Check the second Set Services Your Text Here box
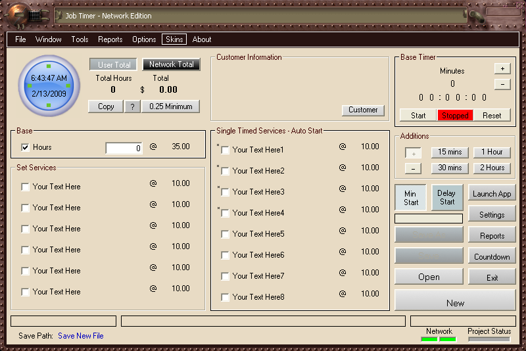This screenshot has width=526, height=351. point(25,208)
